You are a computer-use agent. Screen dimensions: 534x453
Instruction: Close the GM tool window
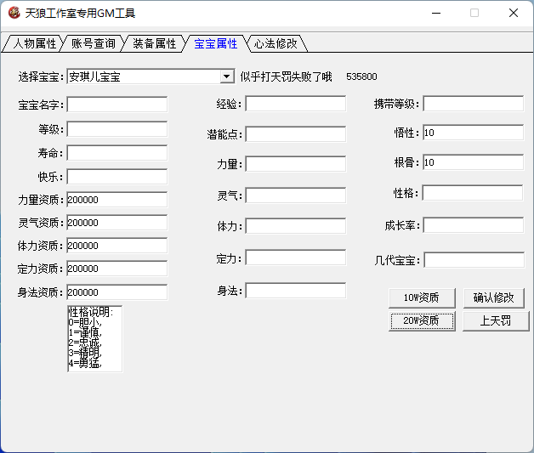pos(513,13)
